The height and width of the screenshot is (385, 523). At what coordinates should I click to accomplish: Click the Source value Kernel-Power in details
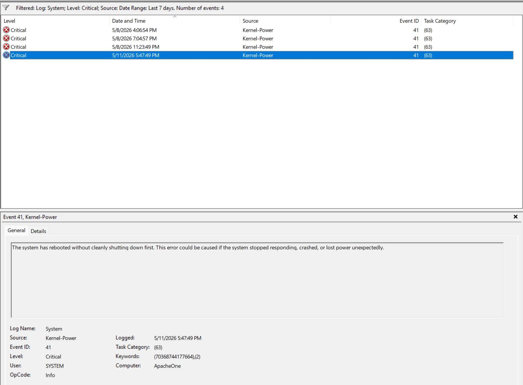click(x=61, y=338)
